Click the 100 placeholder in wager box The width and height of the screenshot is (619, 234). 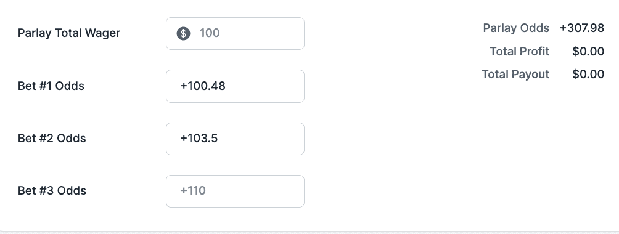210,33
